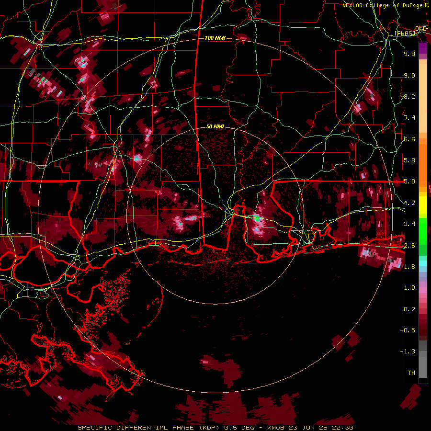
Task: Click the Specific Differential Phase (KDP) title text
Action: pyautogui.click(x=149, y=428)
